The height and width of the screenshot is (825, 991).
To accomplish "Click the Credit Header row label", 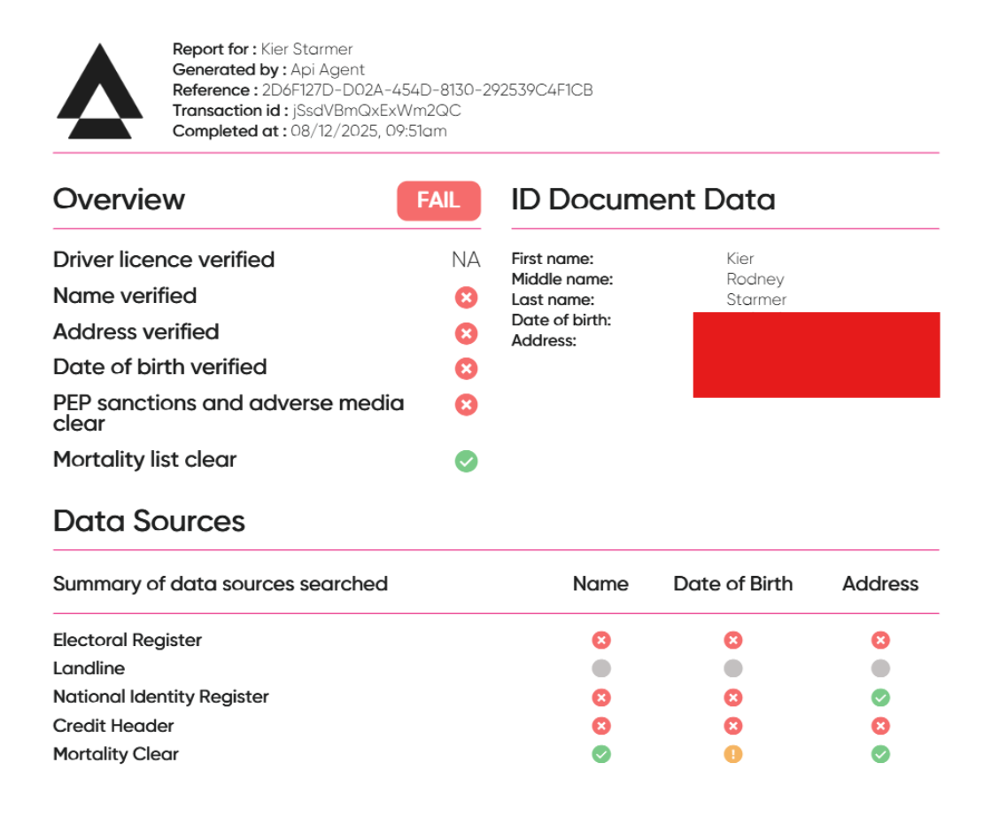I will pyautogui.click(x=113, y=726).
